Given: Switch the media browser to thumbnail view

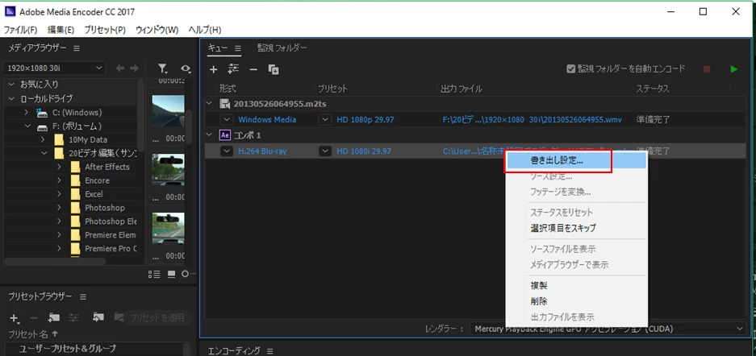Looking at the screenshot, I should pyautogui.click(x=171, y=274).
